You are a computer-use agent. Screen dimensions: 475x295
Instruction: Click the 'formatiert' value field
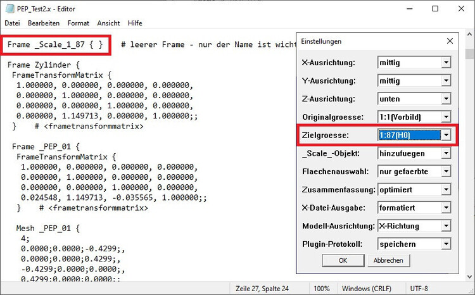tap(410, 208)
